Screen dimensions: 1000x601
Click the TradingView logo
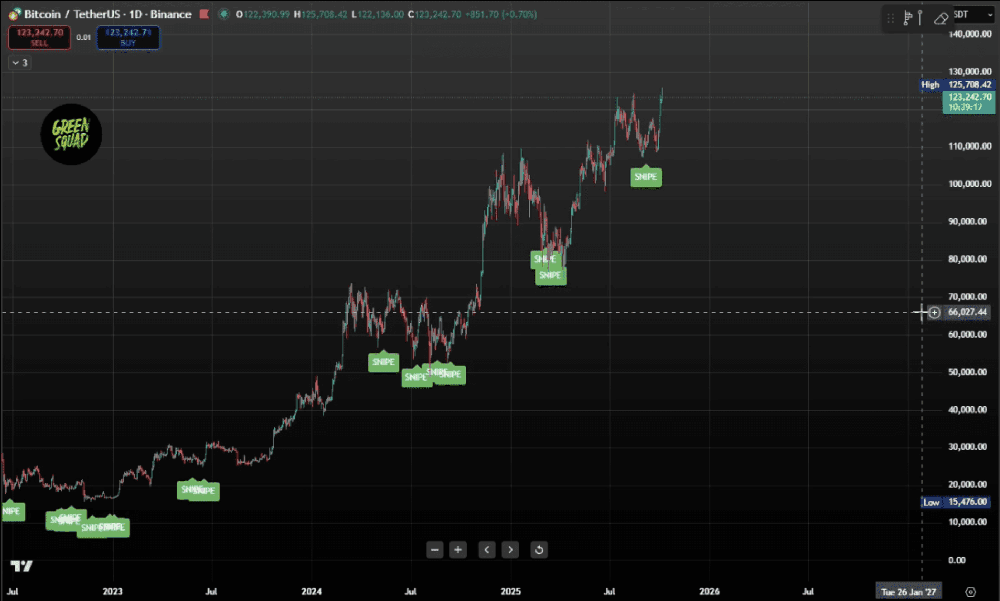[21, 566]
